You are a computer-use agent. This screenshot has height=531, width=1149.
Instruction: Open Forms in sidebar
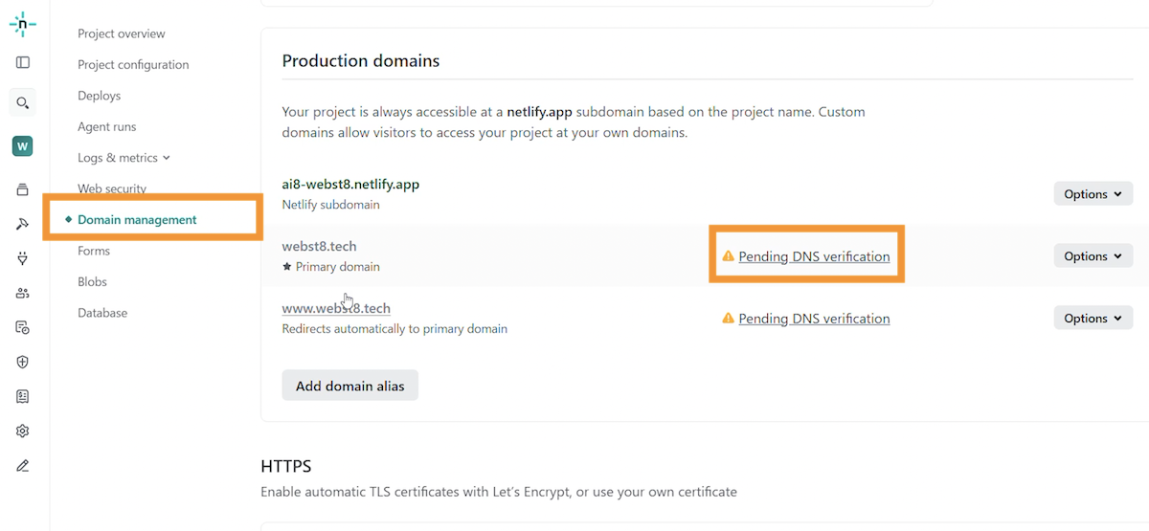94,251
